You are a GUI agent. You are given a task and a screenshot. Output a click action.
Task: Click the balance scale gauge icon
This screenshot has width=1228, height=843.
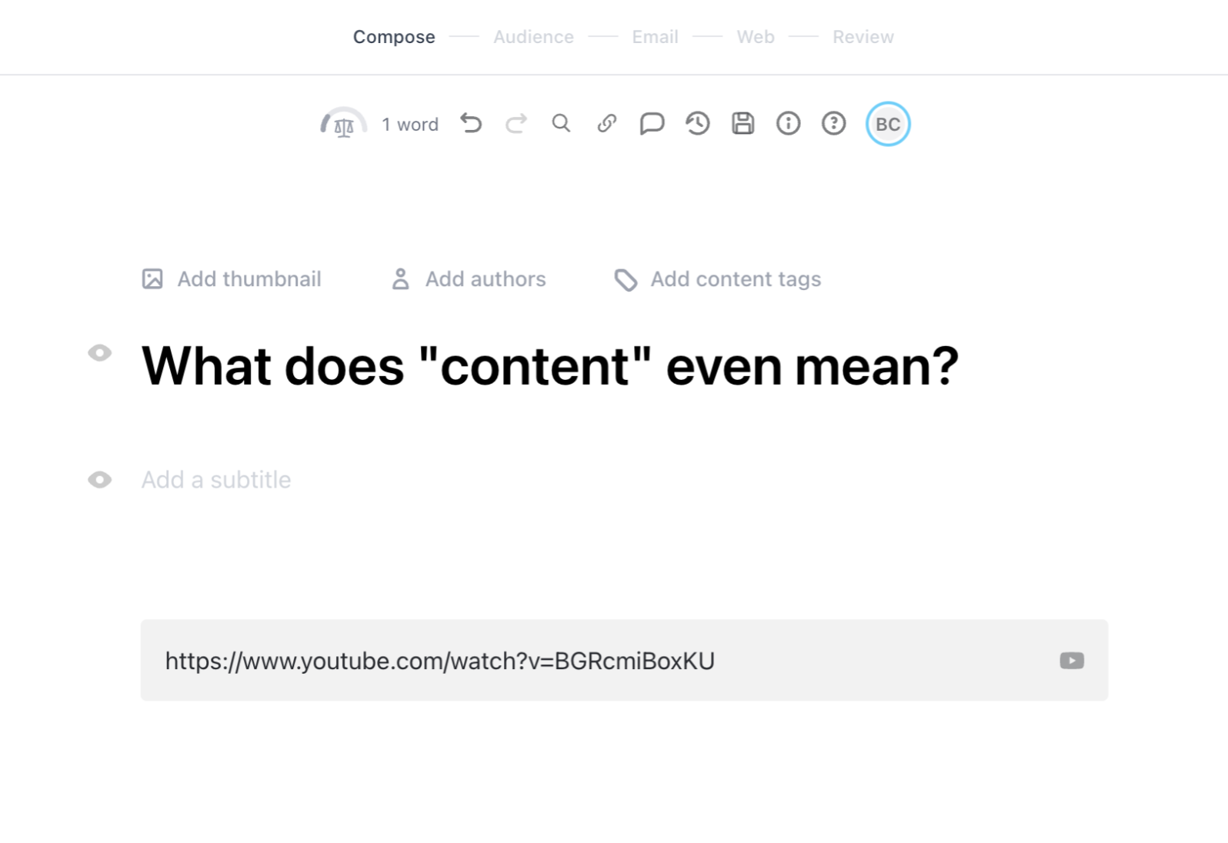click(343, 124)
